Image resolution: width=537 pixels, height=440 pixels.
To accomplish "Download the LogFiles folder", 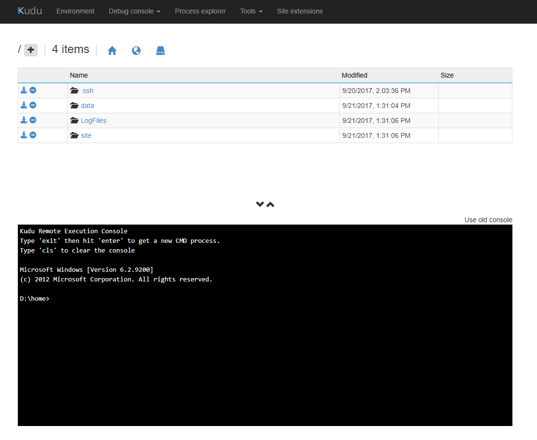I will [x=24, y=120].
